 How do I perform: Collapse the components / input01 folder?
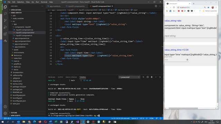27,27
